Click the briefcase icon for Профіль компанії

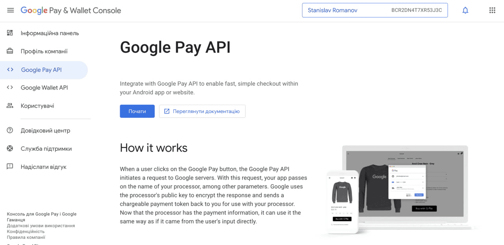click(10, 51)
